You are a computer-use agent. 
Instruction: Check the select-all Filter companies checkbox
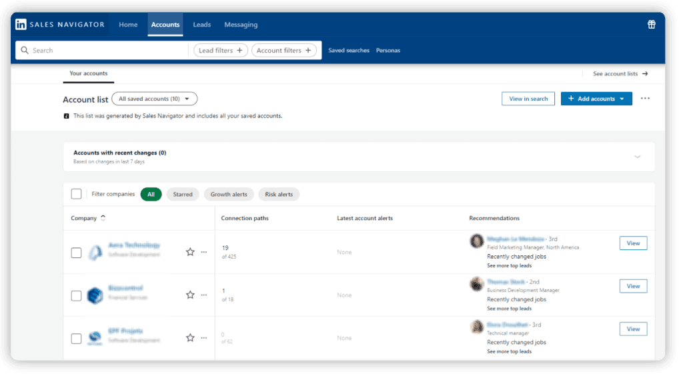pos(76,193)
